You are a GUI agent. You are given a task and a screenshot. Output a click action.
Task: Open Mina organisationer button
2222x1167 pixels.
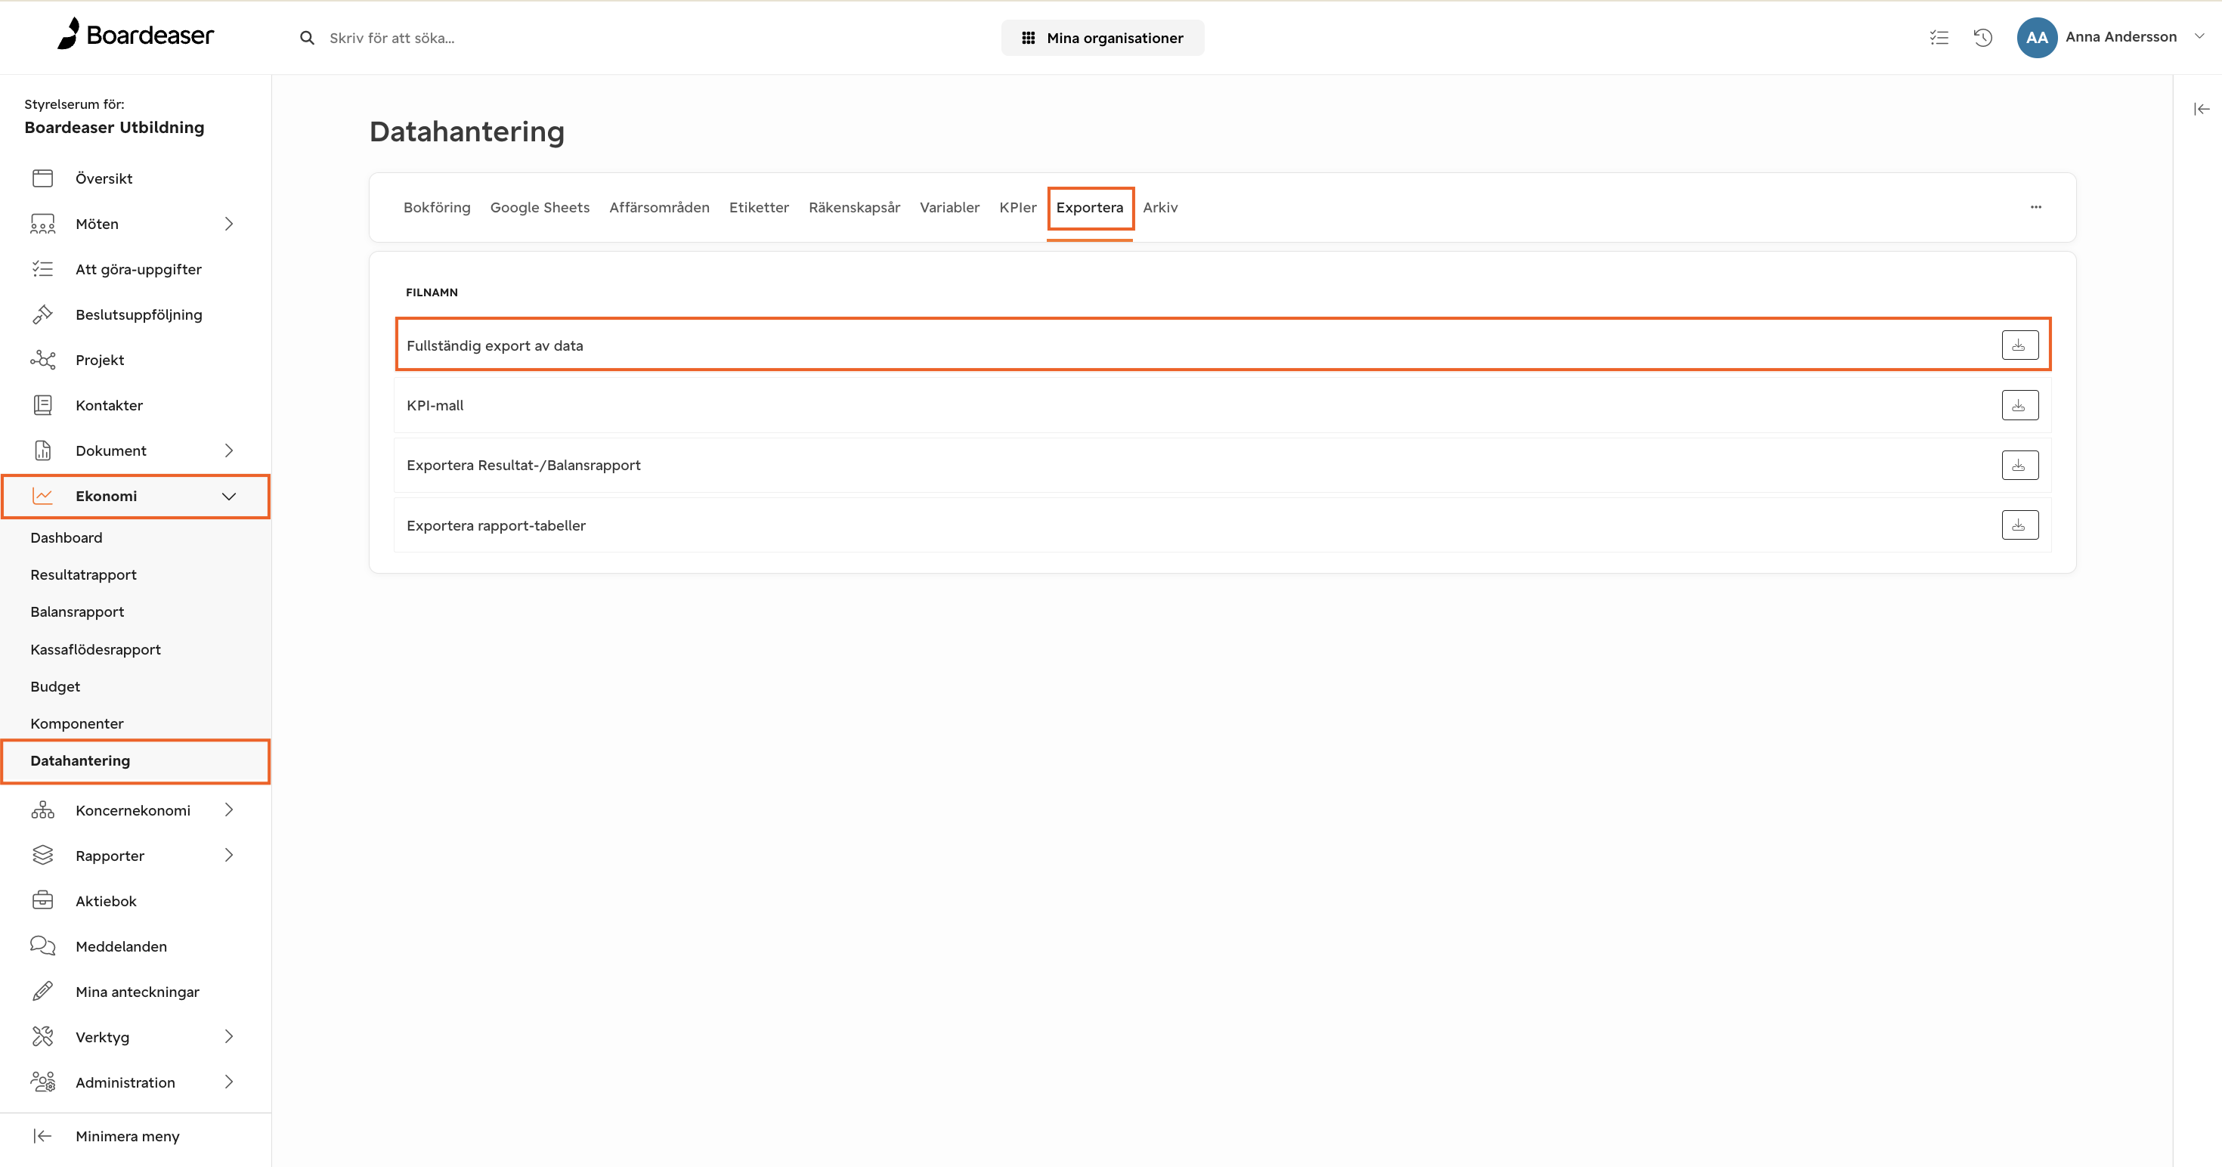click(x=1103, y=38)
